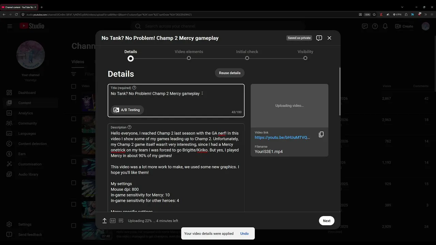
Task: Go to YouTube Studio home via logo
Action: coord(32,26)
